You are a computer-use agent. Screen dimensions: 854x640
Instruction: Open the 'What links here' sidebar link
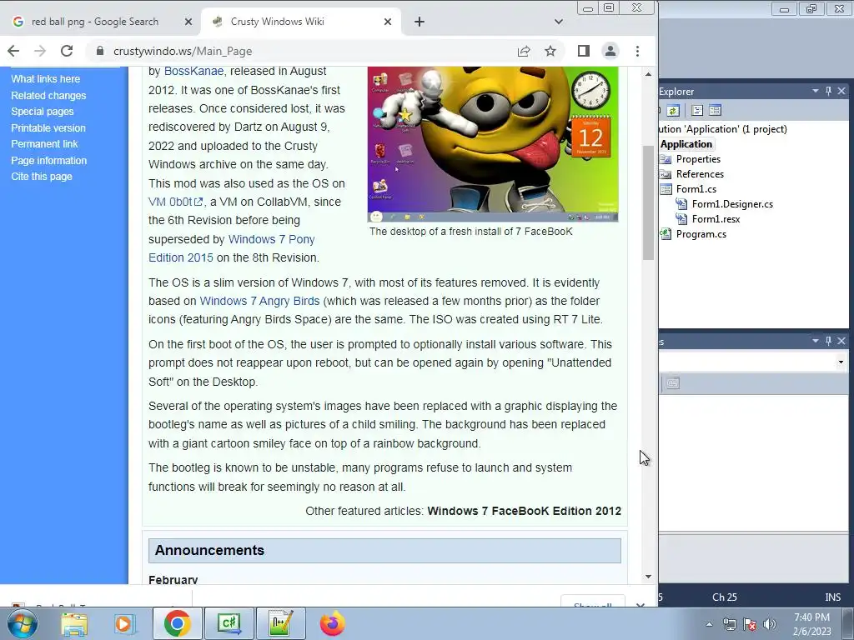coord(46,79)
